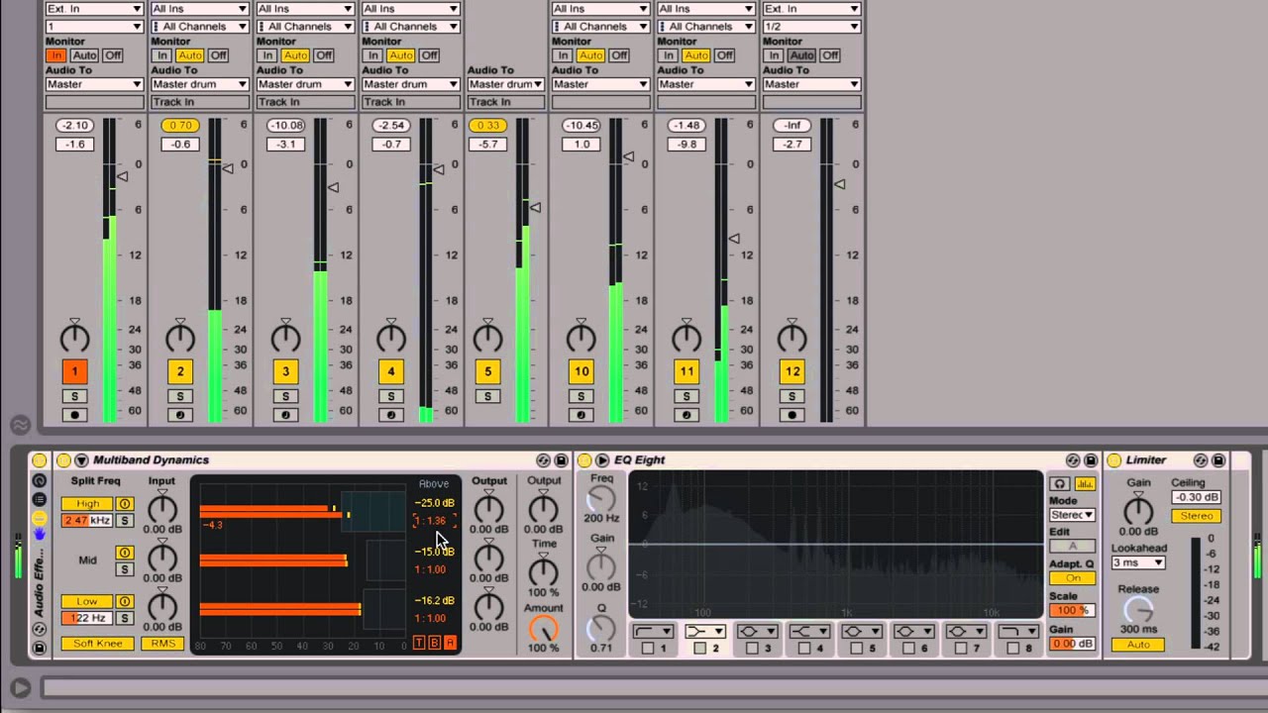Click the rack devices view icon
The width and height of the screenshot is (1268, 713).
40,518
